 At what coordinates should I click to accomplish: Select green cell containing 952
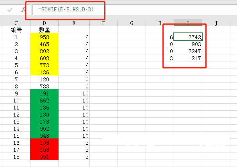click(44, 128)
